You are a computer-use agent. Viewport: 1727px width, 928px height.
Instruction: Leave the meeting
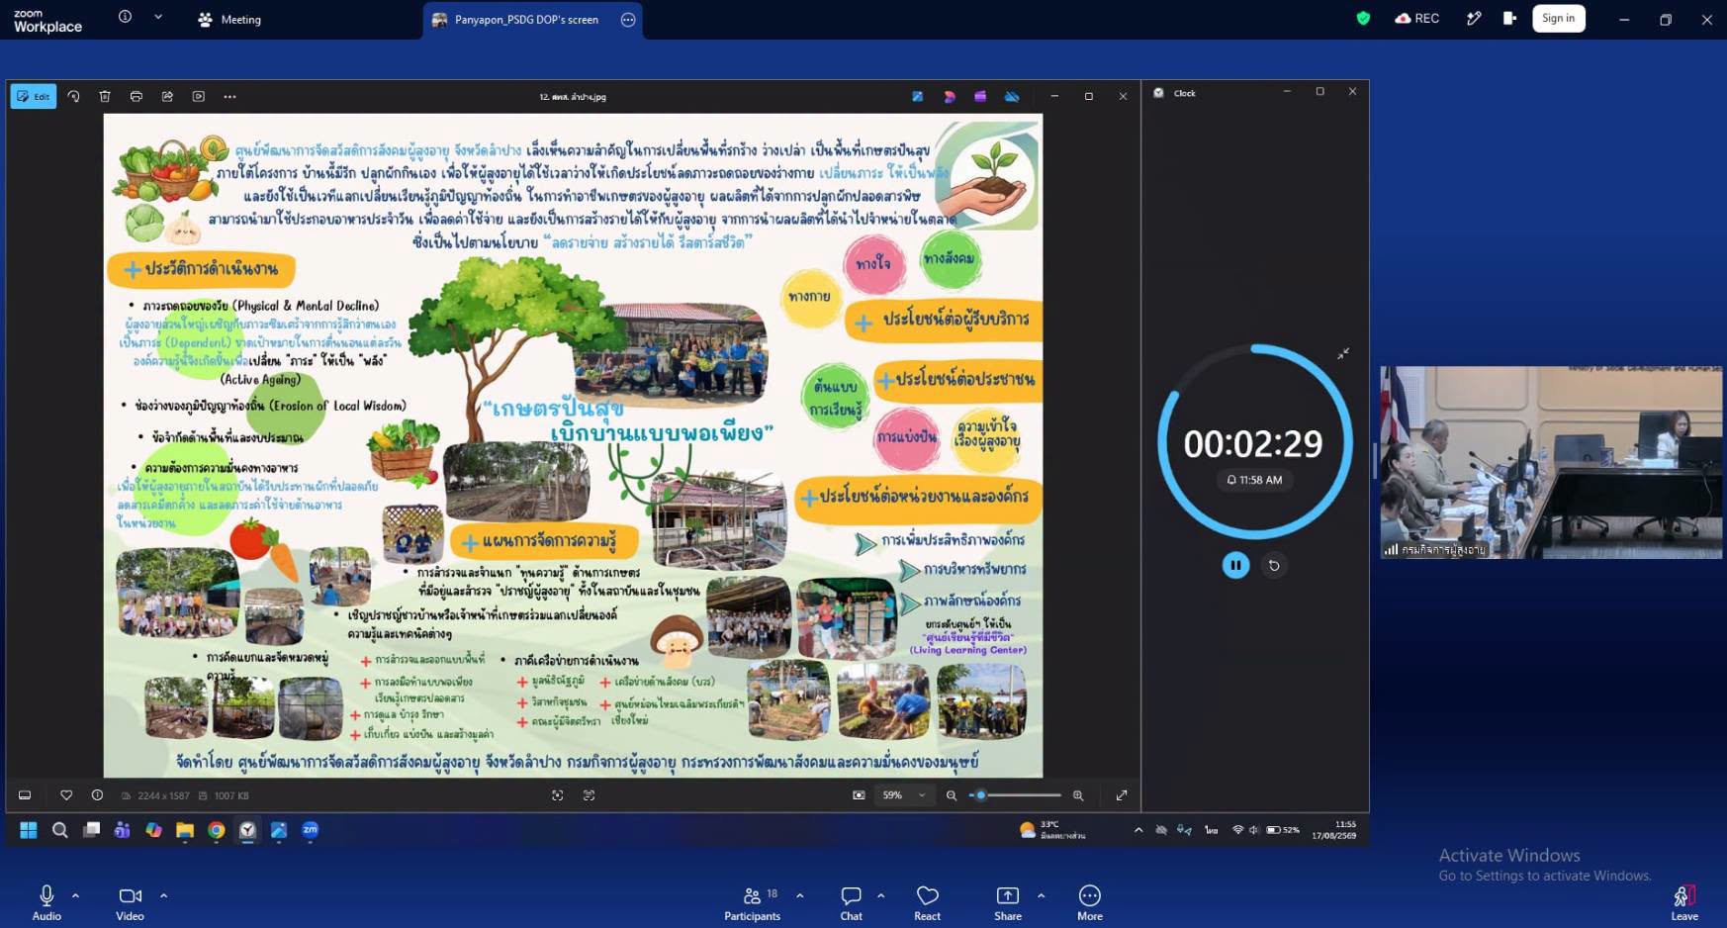pyautogui.click(x=1683, y=902)
